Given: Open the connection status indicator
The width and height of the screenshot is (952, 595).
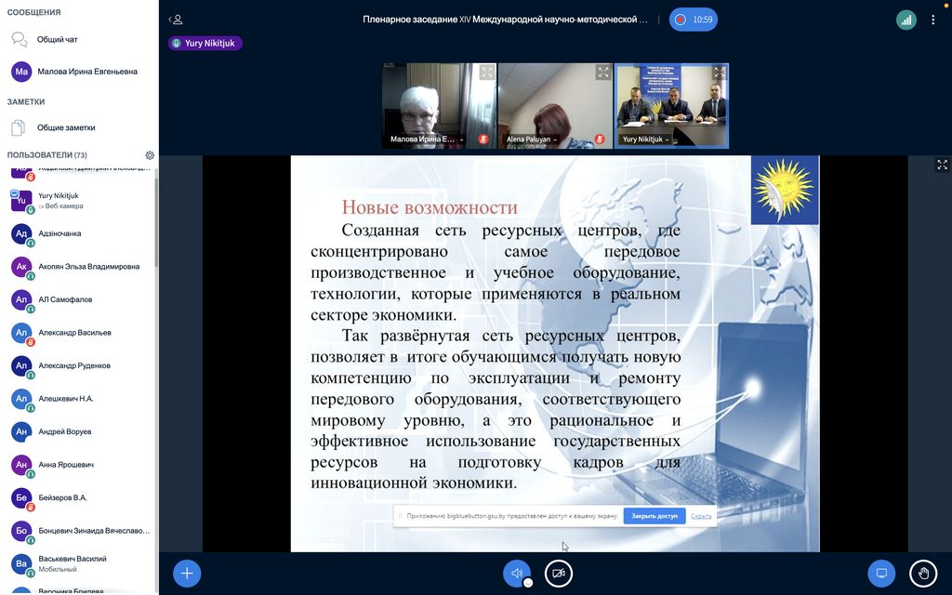Looking at the screenshot, I should [906, 20].
